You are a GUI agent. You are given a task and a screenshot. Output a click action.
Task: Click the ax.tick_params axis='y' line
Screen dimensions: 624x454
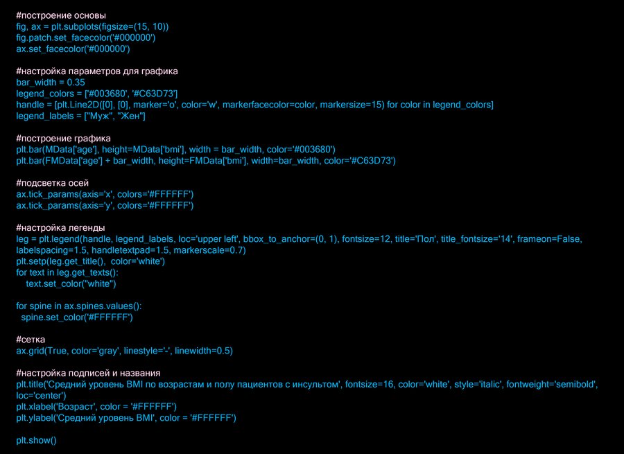tap(105, 206)
